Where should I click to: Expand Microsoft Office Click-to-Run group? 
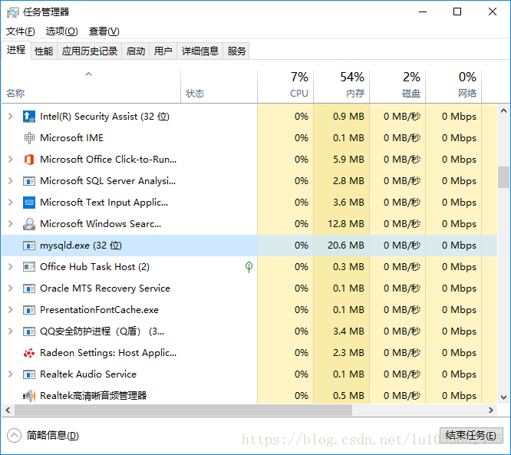(11, 160)
